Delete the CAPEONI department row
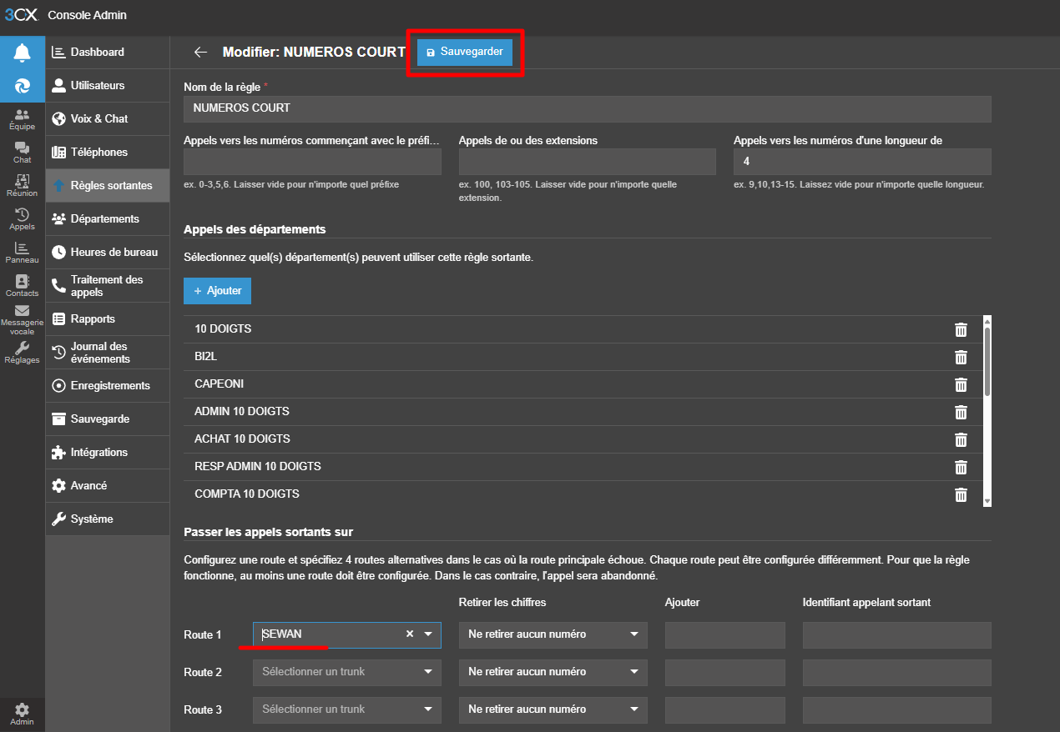 coord(961,384)
